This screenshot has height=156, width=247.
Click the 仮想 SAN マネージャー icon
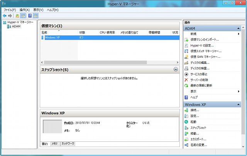pos(186,57)
